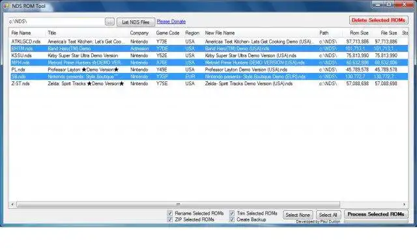Click the NDS ROM Tool title bar app icon

tap(7, 6)
